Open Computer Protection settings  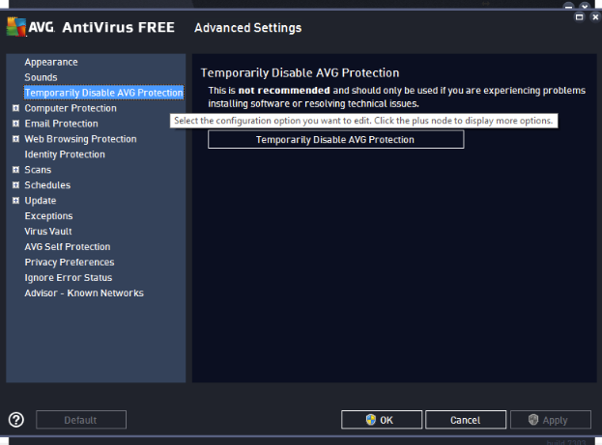71,108
